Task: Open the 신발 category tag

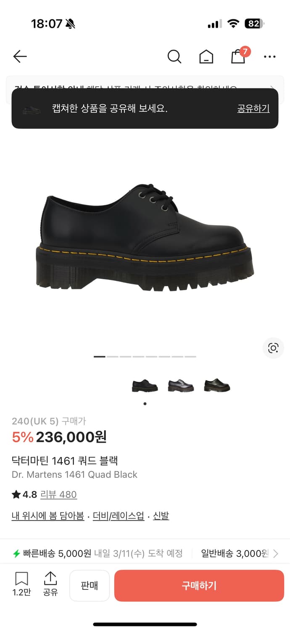Action: [161, 516]
